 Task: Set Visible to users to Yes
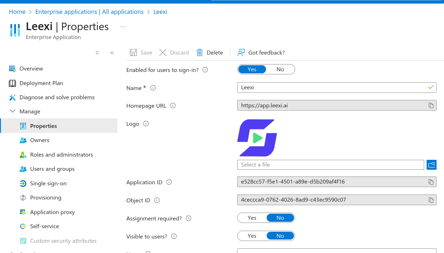tap(252, 236)
